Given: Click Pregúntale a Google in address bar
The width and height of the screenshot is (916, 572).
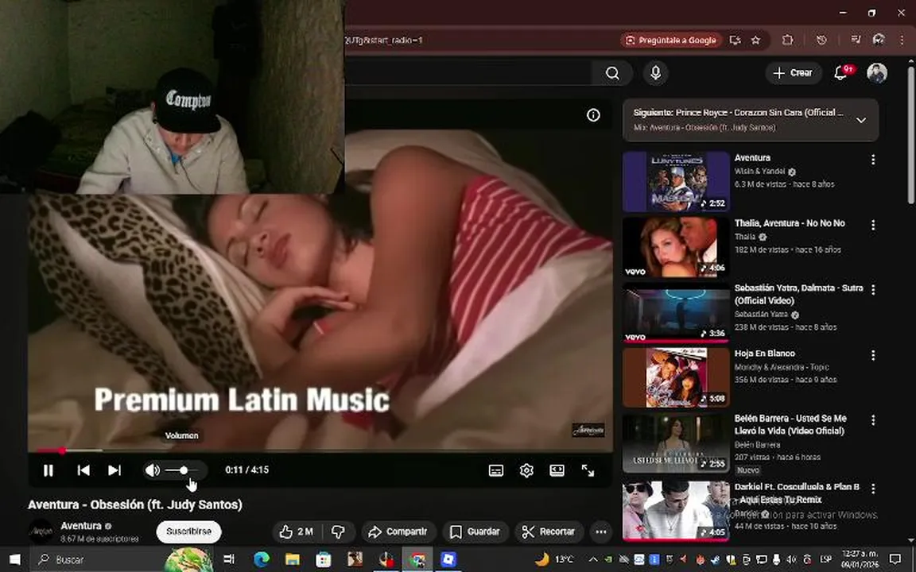Looking at the screenshot, I should (670, 41).
